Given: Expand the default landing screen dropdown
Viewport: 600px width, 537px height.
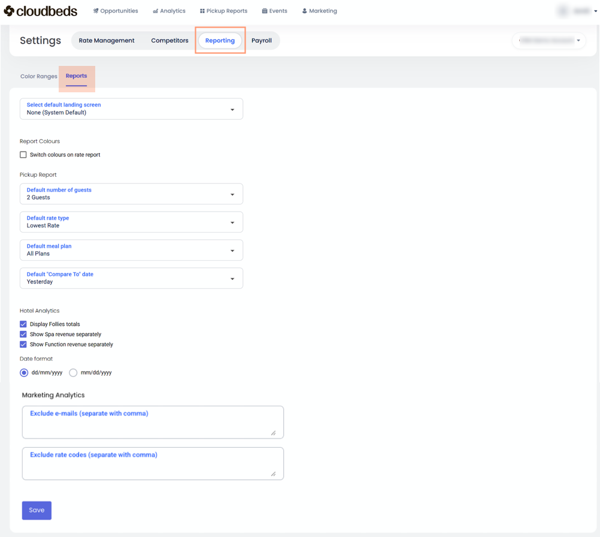Looking at the screenshot, I should pyautogui.click(x=131, y=109).
